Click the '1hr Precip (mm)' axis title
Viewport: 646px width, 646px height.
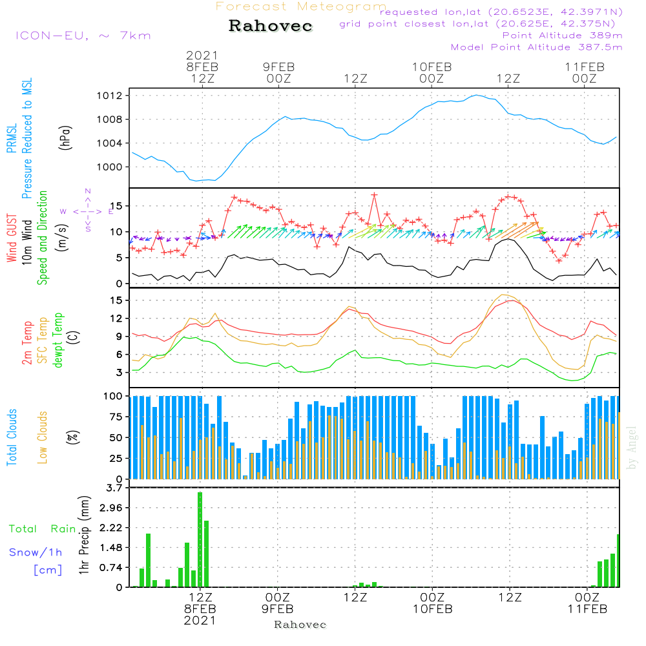84,535
